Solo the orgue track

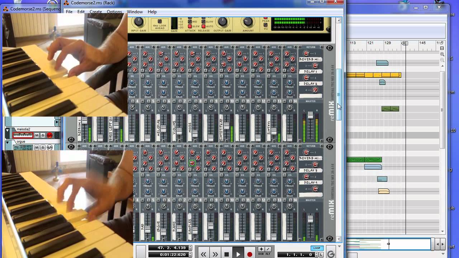click(x=43, y=147)
